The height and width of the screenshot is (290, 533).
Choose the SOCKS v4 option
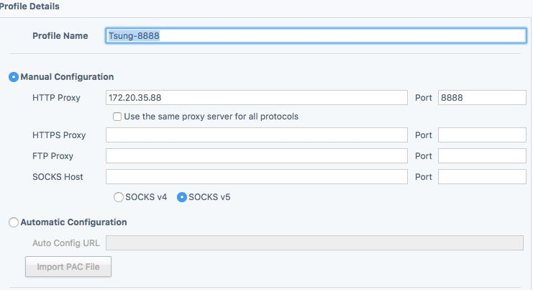tap(118, 196)
